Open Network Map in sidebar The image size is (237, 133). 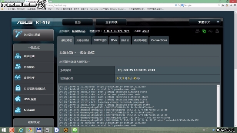[34, 56]
